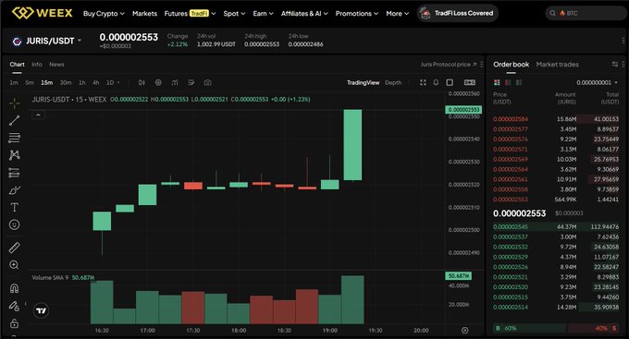Open the Promotions dropdown menu
Screen dimensions: 629x339
click(x=357, y=13)
